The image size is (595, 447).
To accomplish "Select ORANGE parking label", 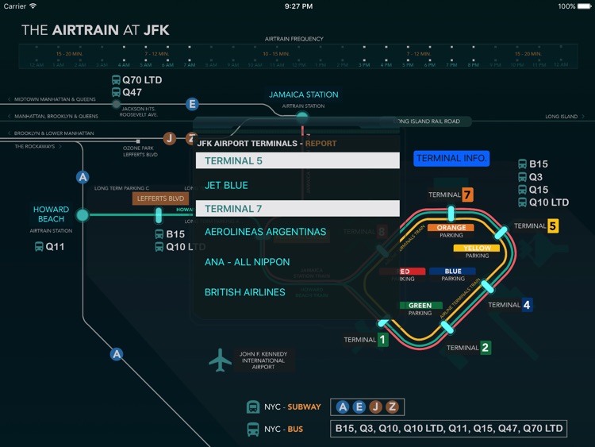I will tap(451, 228).
